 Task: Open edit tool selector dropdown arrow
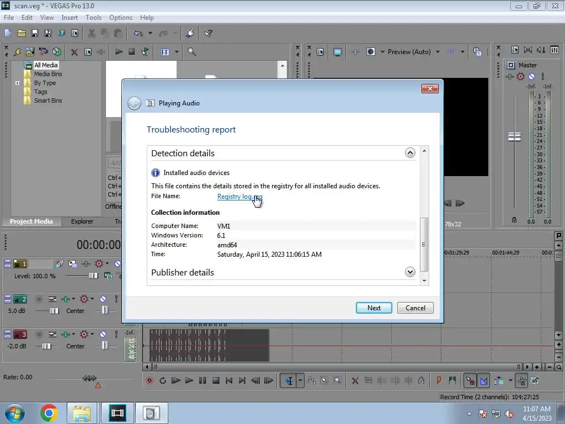(300, 380)
